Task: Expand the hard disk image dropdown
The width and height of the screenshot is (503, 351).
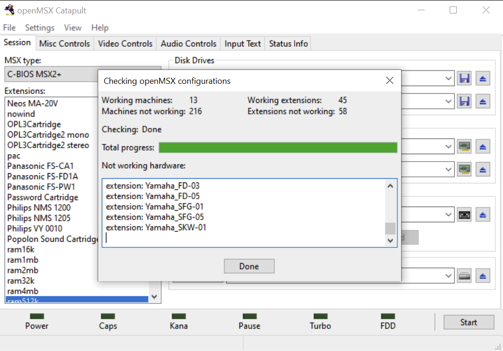Action: (x=448, y=276)
